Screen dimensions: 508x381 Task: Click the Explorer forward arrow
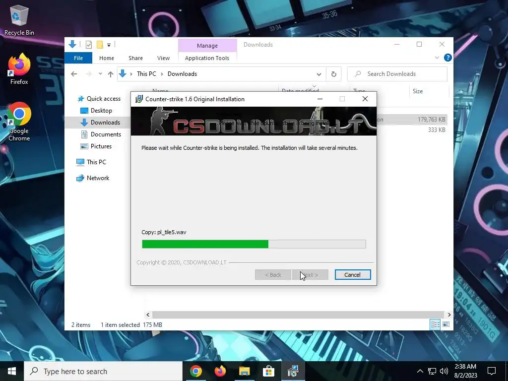pyautogui.click(x=89, y=74)
